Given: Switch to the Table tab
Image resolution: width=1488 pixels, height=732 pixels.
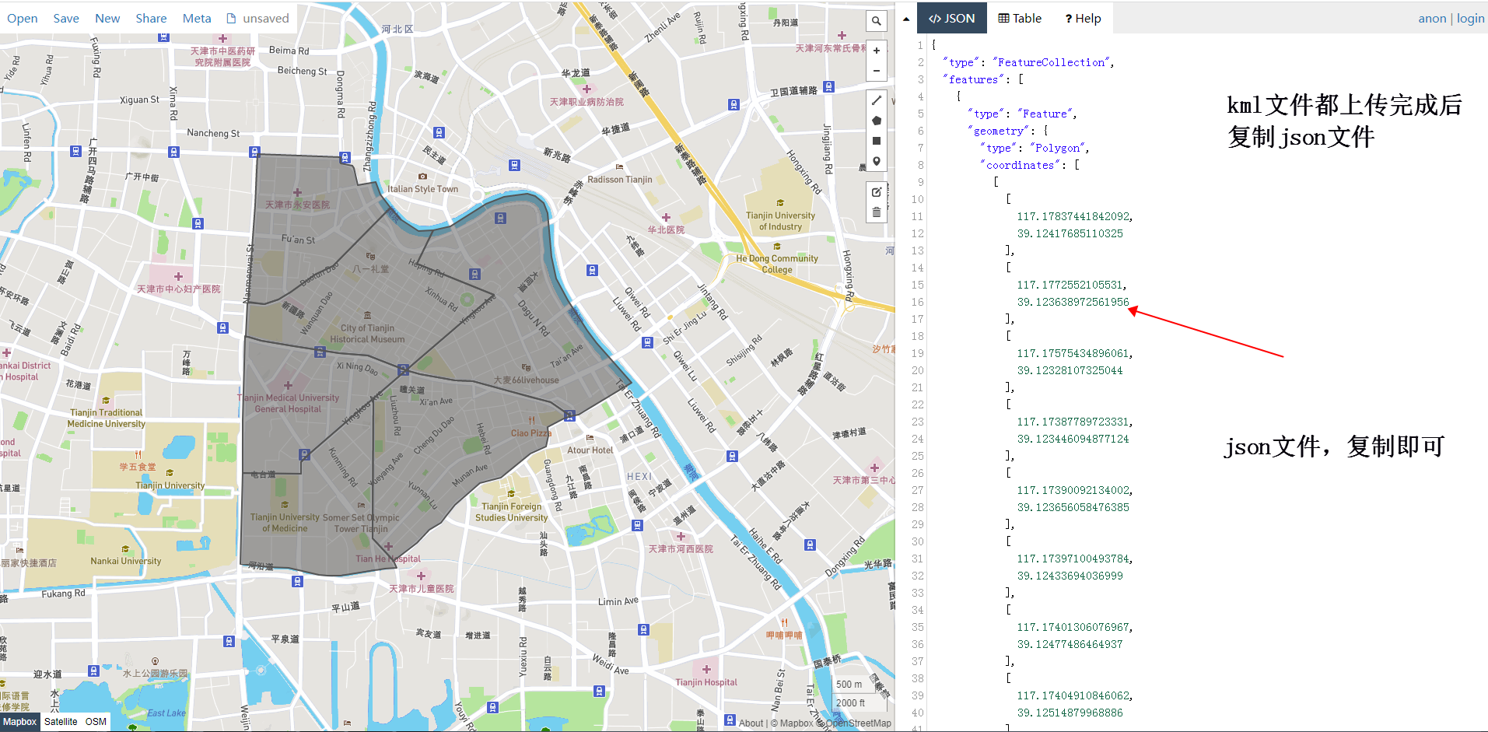Looking at the screenshot, I should point(1020,19).
